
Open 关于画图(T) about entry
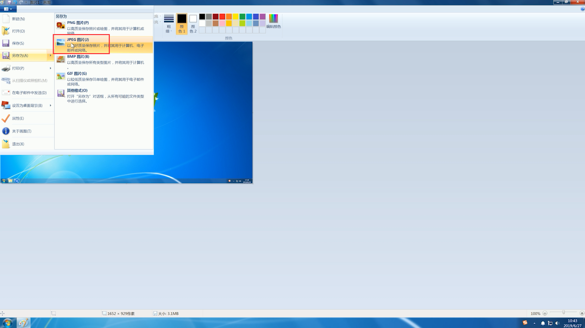click(x=27, y=131)
